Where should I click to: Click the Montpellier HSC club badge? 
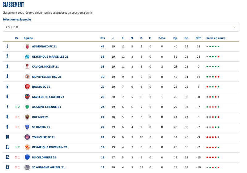click(x=27, y=77)
